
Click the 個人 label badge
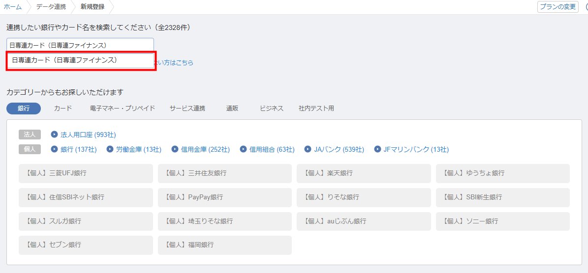(30, 149)
